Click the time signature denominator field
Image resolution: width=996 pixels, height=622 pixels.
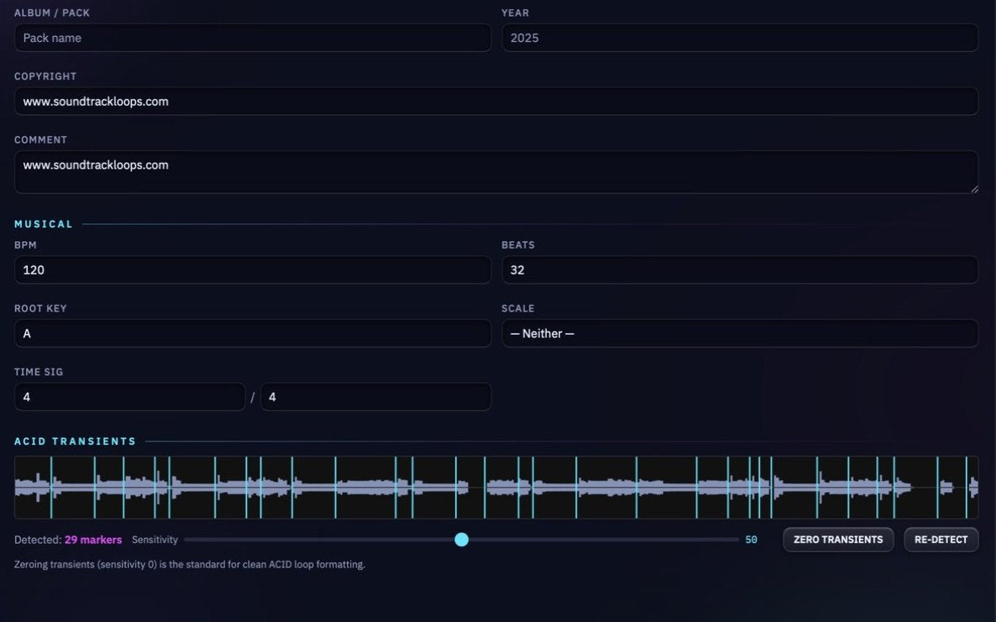click(x=375, y=397)
